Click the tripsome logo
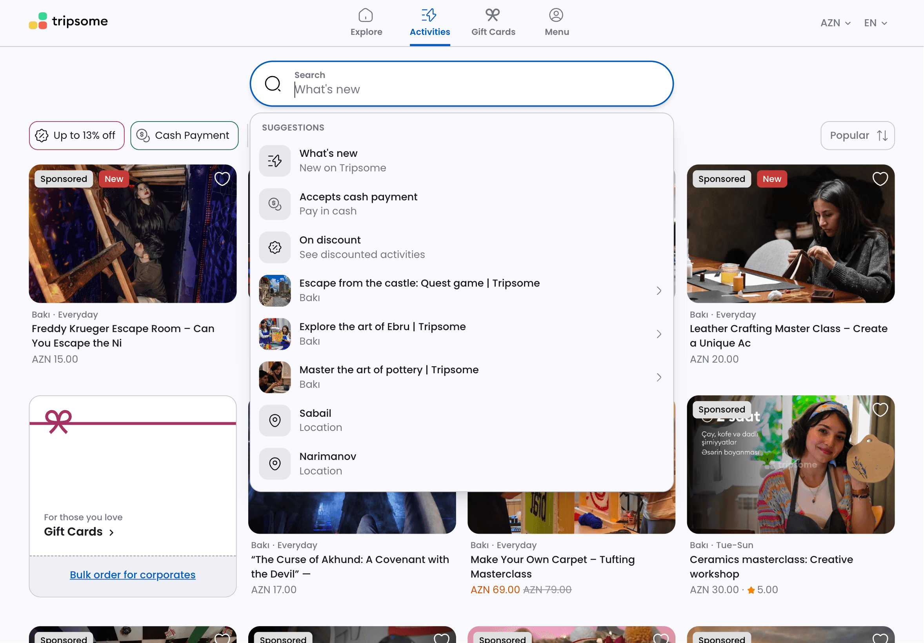This screenshot has width=924, height=643. 68,21
